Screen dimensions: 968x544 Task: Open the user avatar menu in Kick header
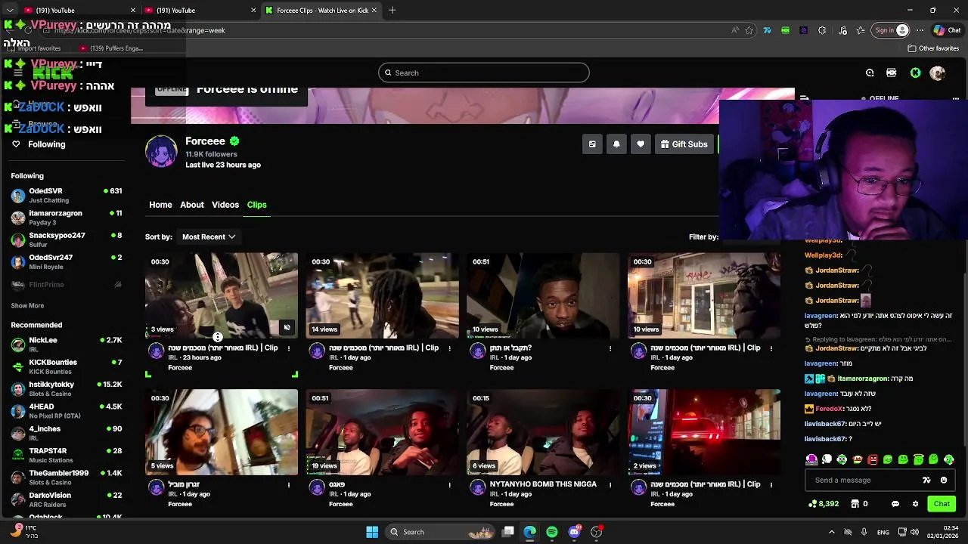pos(938,73)
